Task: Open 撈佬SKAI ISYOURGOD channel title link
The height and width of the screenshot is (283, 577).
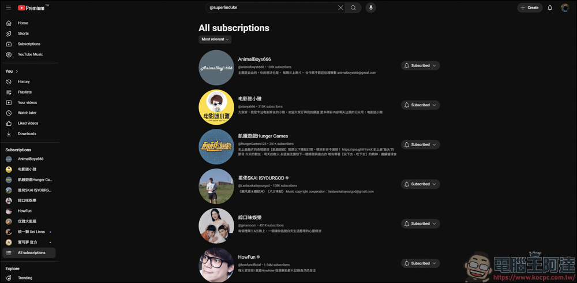Action: [x=261, y=178]
